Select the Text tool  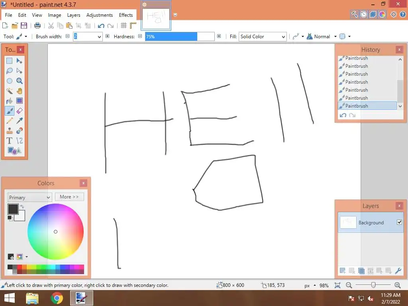(x=10, y=141)
